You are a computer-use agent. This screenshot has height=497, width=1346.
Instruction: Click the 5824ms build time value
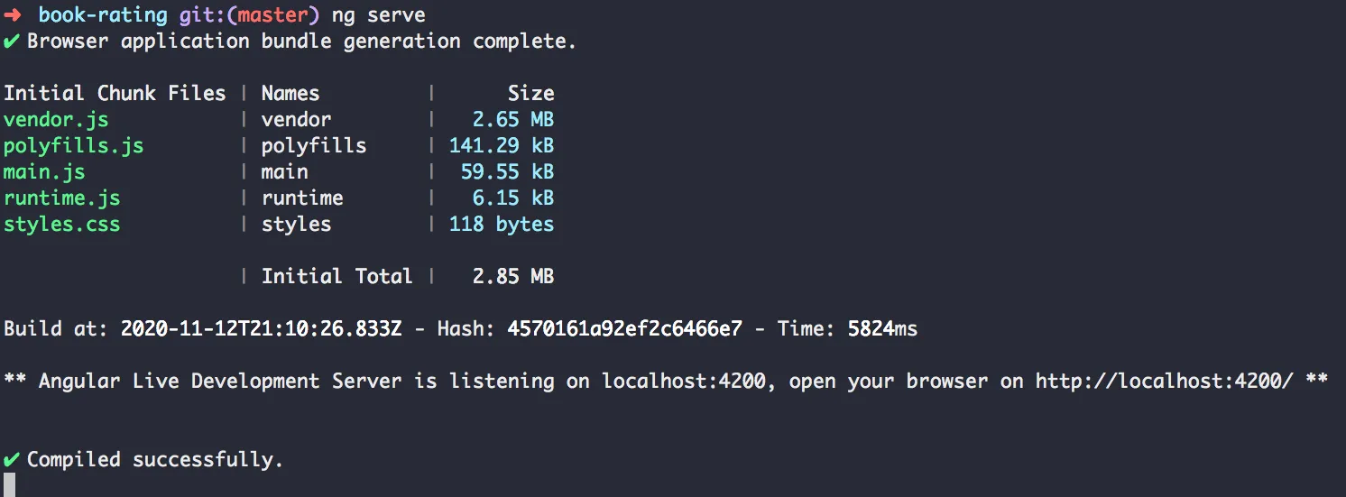click(882, 329)
